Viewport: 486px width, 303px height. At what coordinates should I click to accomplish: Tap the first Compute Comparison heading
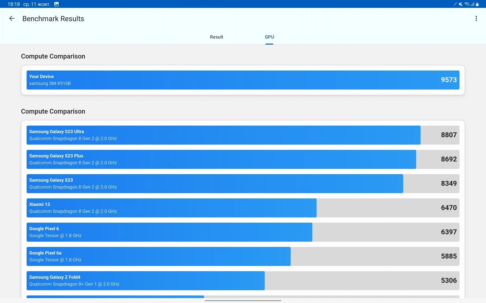pos(53,56)
